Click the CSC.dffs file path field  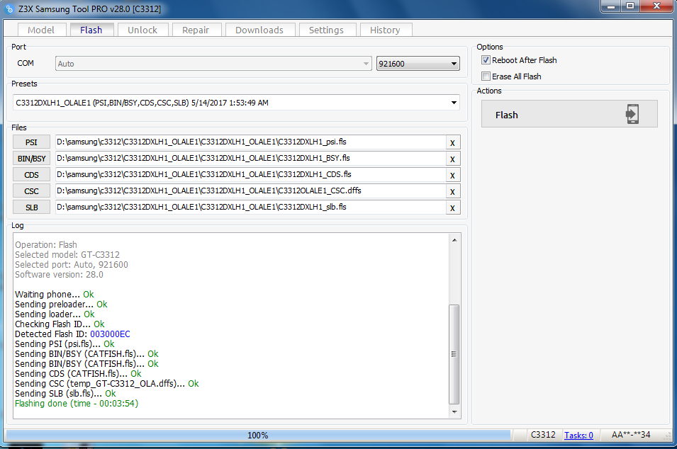[250, 191]
